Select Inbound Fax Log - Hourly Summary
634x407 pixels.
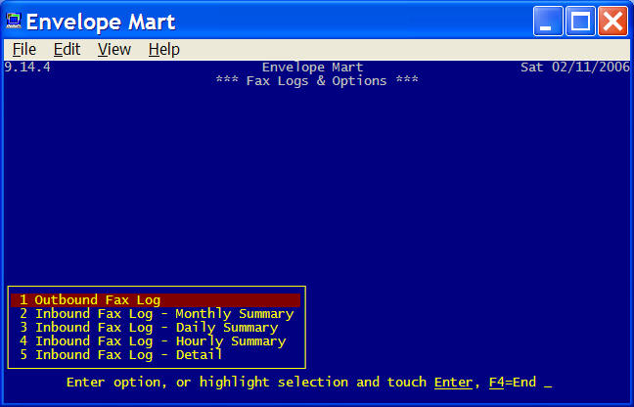153,341
